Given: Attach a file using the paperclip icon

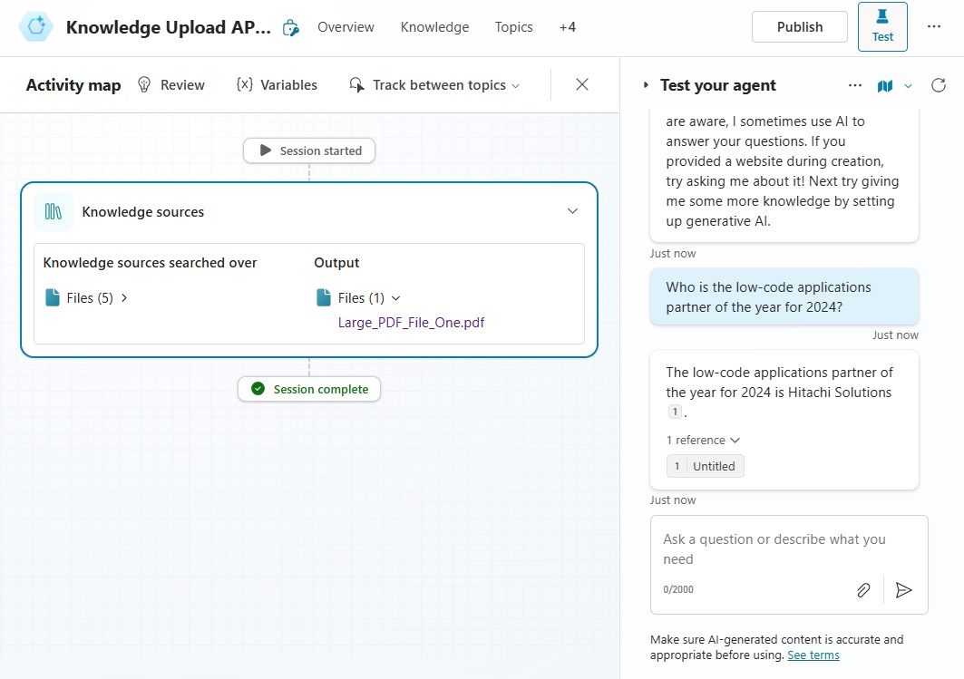Looking at the screenshot, I should 863,589.
